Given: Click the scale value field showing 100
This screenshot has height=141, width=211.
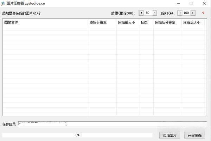Looking at the screenshot, I should click(x=186, y=13).
